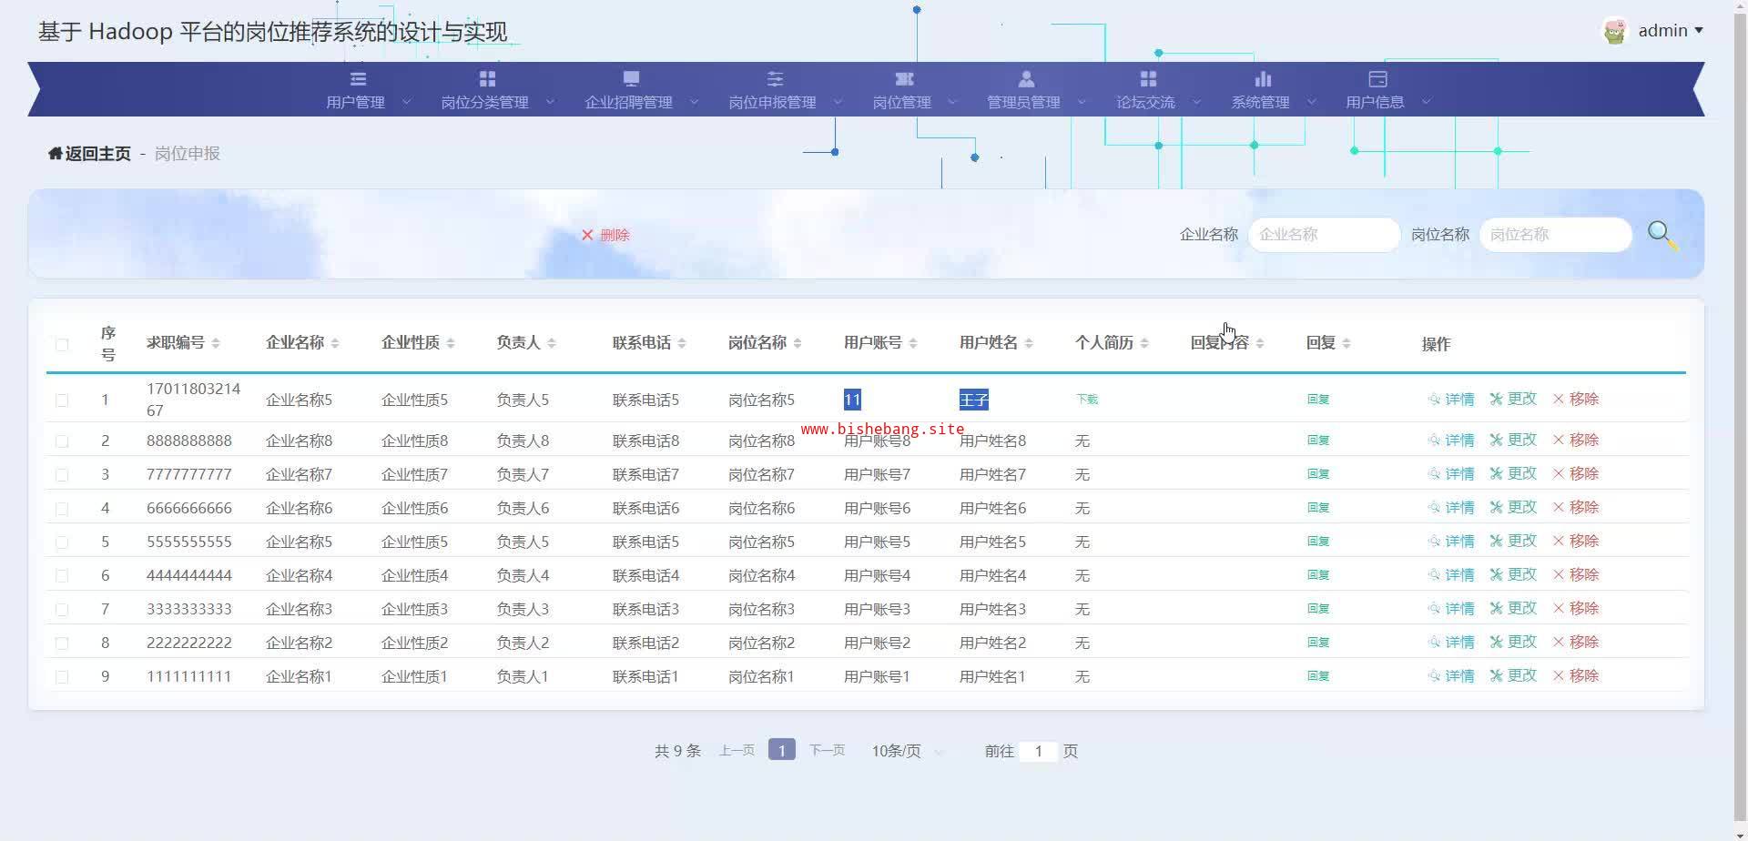This screenshot has height=841, width=1748.
Task: Open the admin user dropdown
Action: click(x=1670, y=31)
